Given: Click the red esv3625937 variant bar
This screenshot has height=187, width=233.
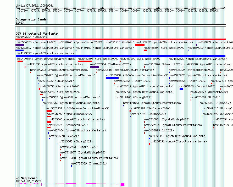Looking at the screenshot, I should point(49,111).
